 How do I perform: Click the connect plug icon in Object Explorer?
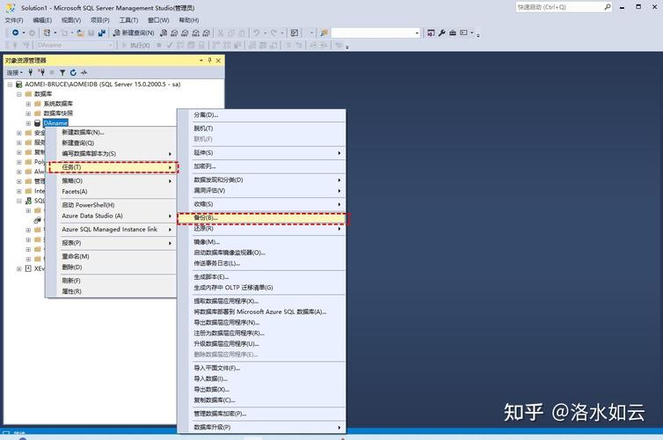tap(31, 72)
